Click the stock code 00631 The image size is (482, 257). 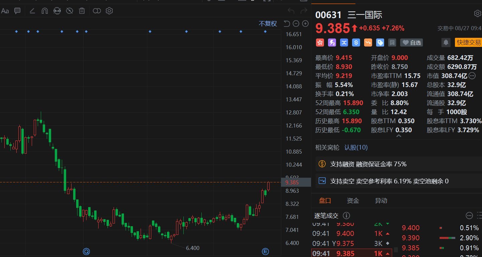click(329, 15)
